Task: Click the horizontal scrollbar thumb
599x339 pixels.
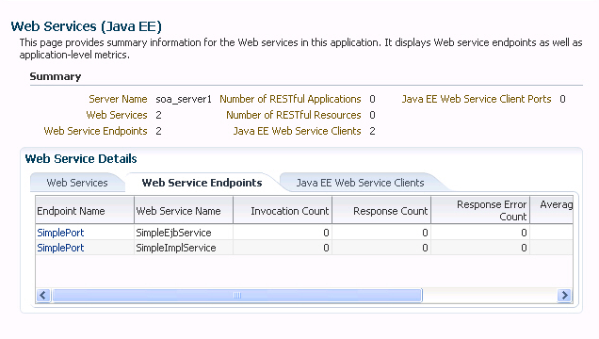Action: (x=236, y=295)
